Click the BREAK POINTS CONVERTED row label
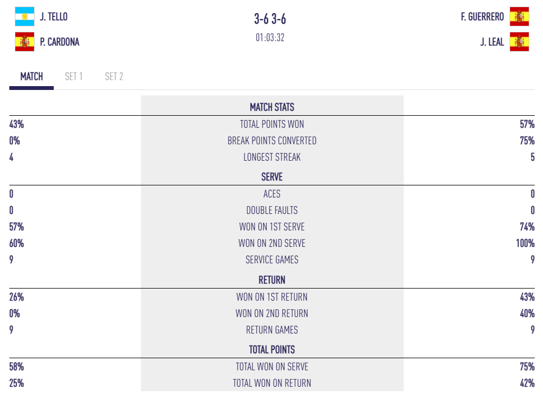Image resolution: width=543 pixels, height=401 pixels. (x=272, y=141)
